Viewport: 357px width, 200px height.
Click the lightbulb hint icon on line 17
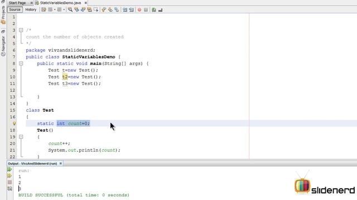[x=14, y=123]
